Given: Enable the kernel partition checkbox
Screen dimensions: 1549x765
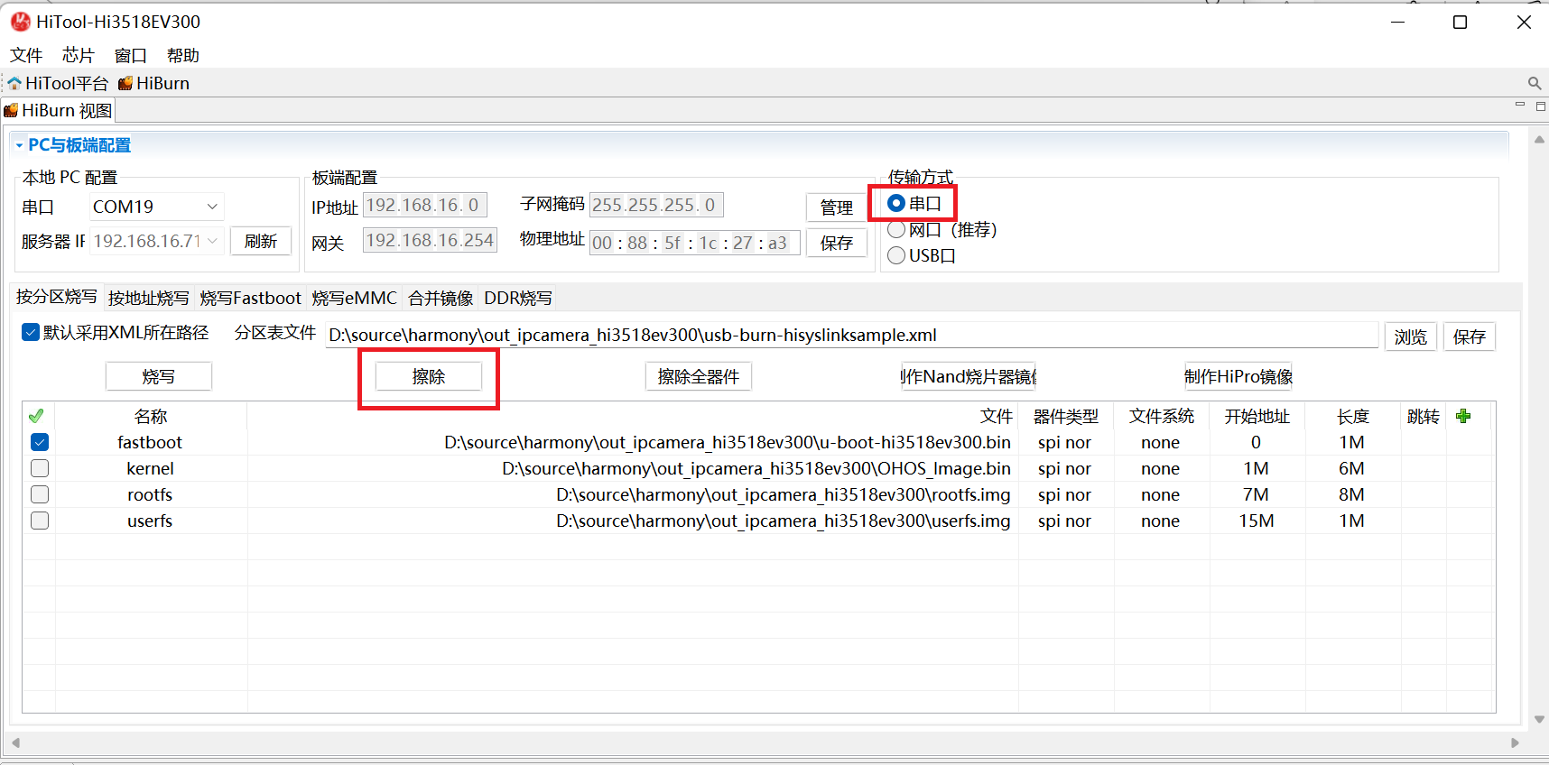Looking at the screenshot, I should (x=40, y=468).
